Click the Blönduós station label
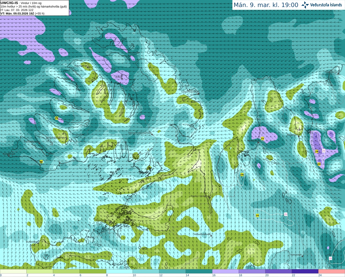Viewport: 345px width, 277px height. (253, 141)
